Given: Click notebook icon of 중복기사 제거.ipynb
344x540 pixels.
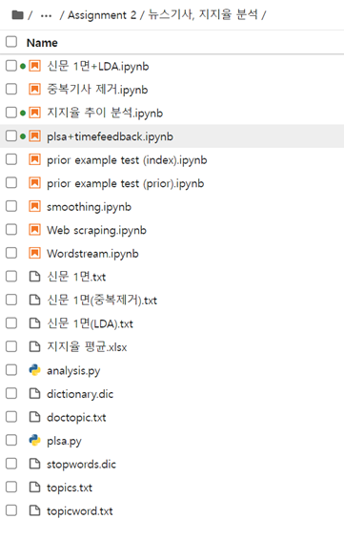Looking at the screenshot, I should tap(34, 89).
